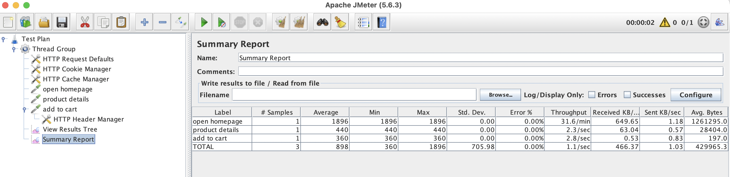This screenshot has width=730, height=177.
Task: Collapse the add to cart node
Action: tap(24, 109)
